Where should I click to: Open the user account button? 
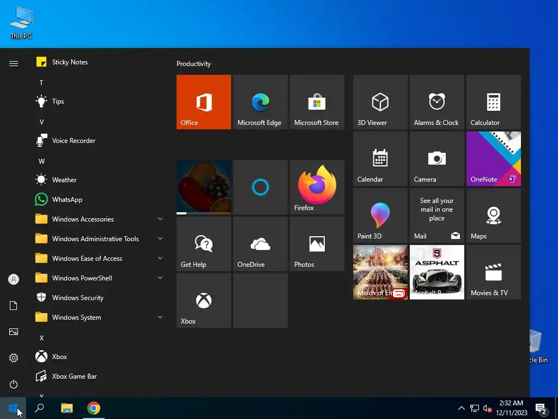point(14,279)
